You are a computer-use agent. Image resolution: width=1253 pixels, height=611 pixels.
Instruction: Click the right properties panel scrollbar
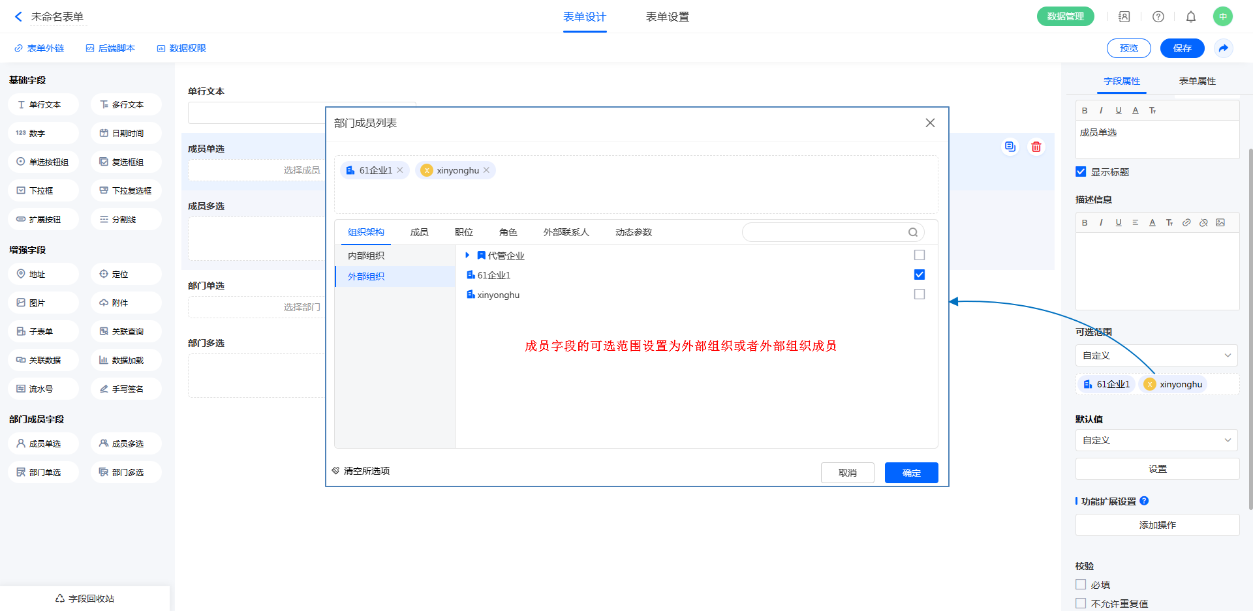coord(1250,329)
